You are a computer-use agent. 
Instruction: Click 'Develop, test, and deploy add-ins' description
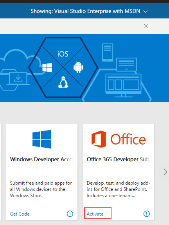118,189
